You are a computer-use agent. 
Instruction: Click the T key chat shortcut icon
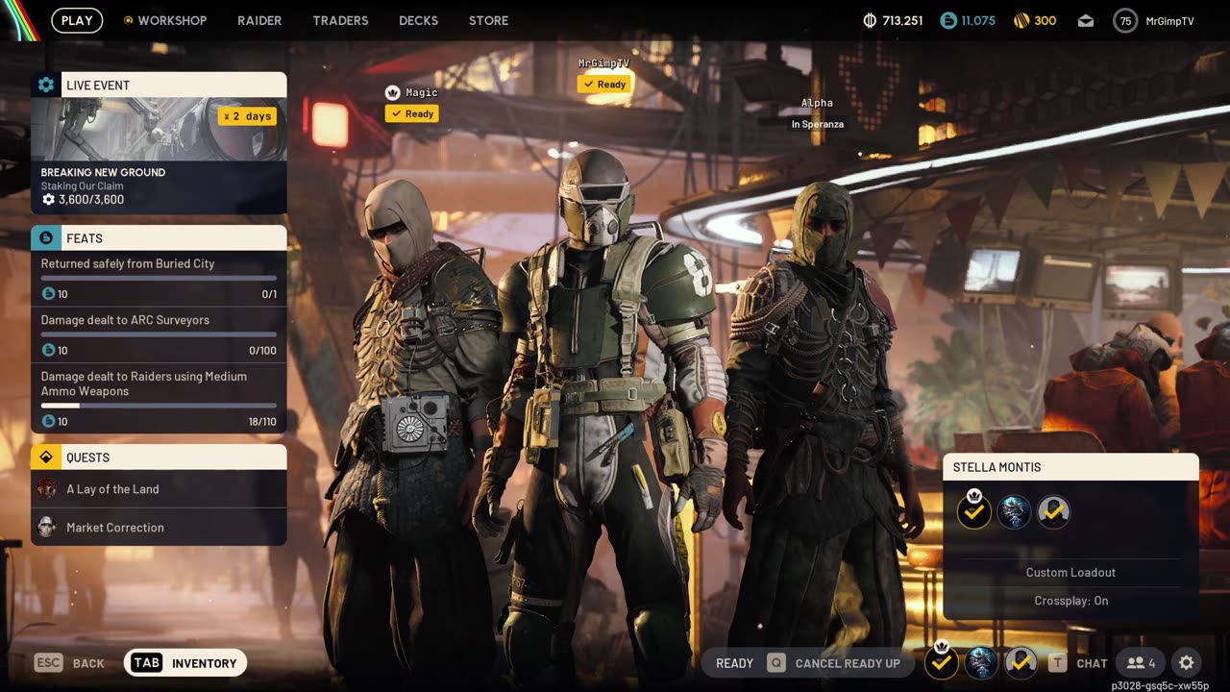tap(1057, 663)
